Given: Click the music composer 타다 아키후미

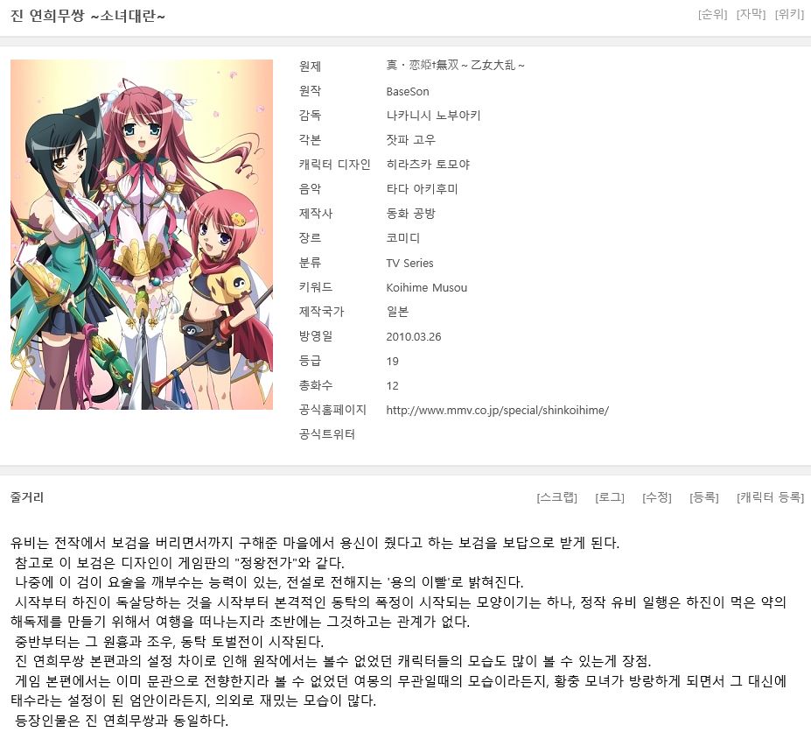Looking at the screenshot, I should (x=422, y=189).
